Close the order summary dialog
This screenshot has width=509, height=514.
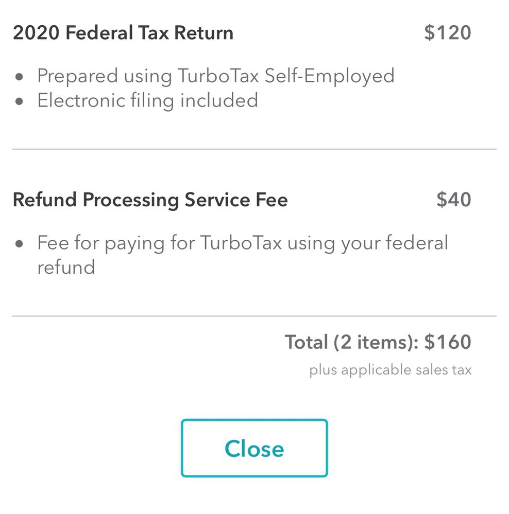[254, 448]
